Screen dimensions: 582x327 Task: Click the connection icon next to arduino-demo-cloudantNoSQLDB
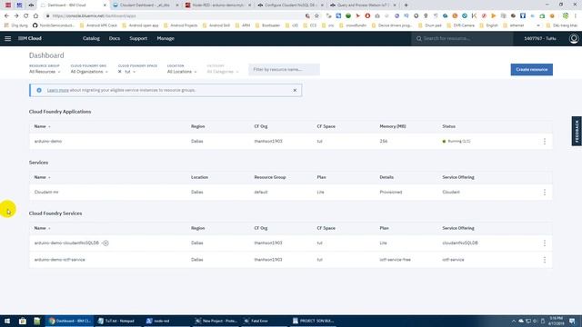coord(105,243)
